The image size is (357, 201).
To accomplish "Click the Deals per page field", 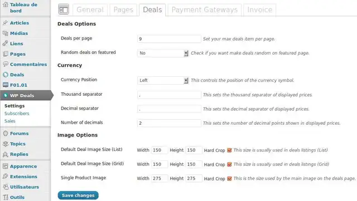I will coord(169,39).
